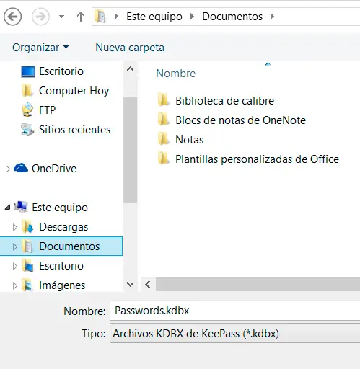
Task: Select Imágenes in the tree
Action: tap(62, 285)
